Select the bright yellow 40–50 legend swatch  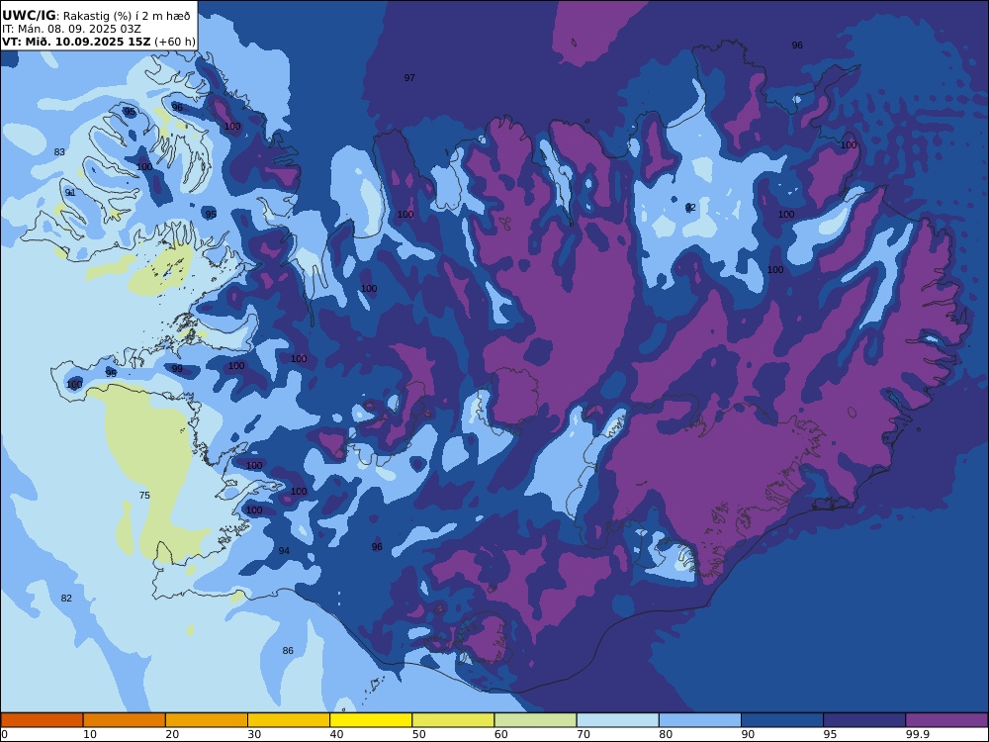click(371, 720)
